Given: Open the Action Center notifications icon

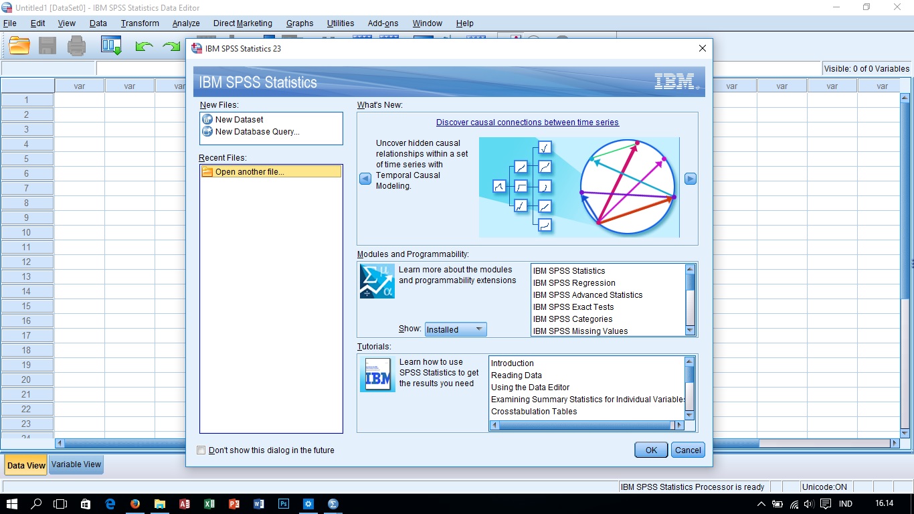Looking at the screenshot, I should click(x=826, y=504).
